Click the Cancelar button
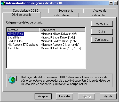Image resolution: width=119 pixels, height=102 pixels. 65,96
